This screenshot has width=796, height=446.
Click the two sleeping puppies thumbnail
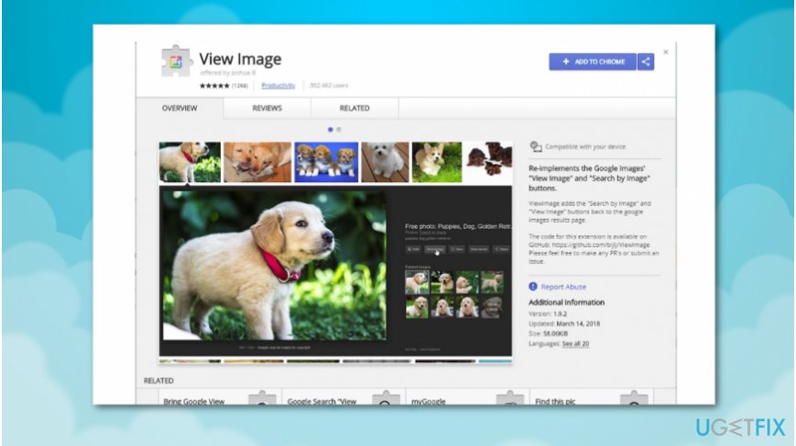258,162
